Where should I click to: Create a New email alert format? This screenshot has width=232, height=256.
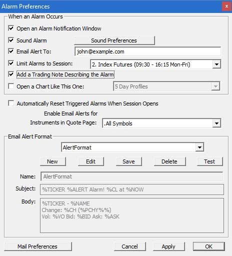point(53,161)
